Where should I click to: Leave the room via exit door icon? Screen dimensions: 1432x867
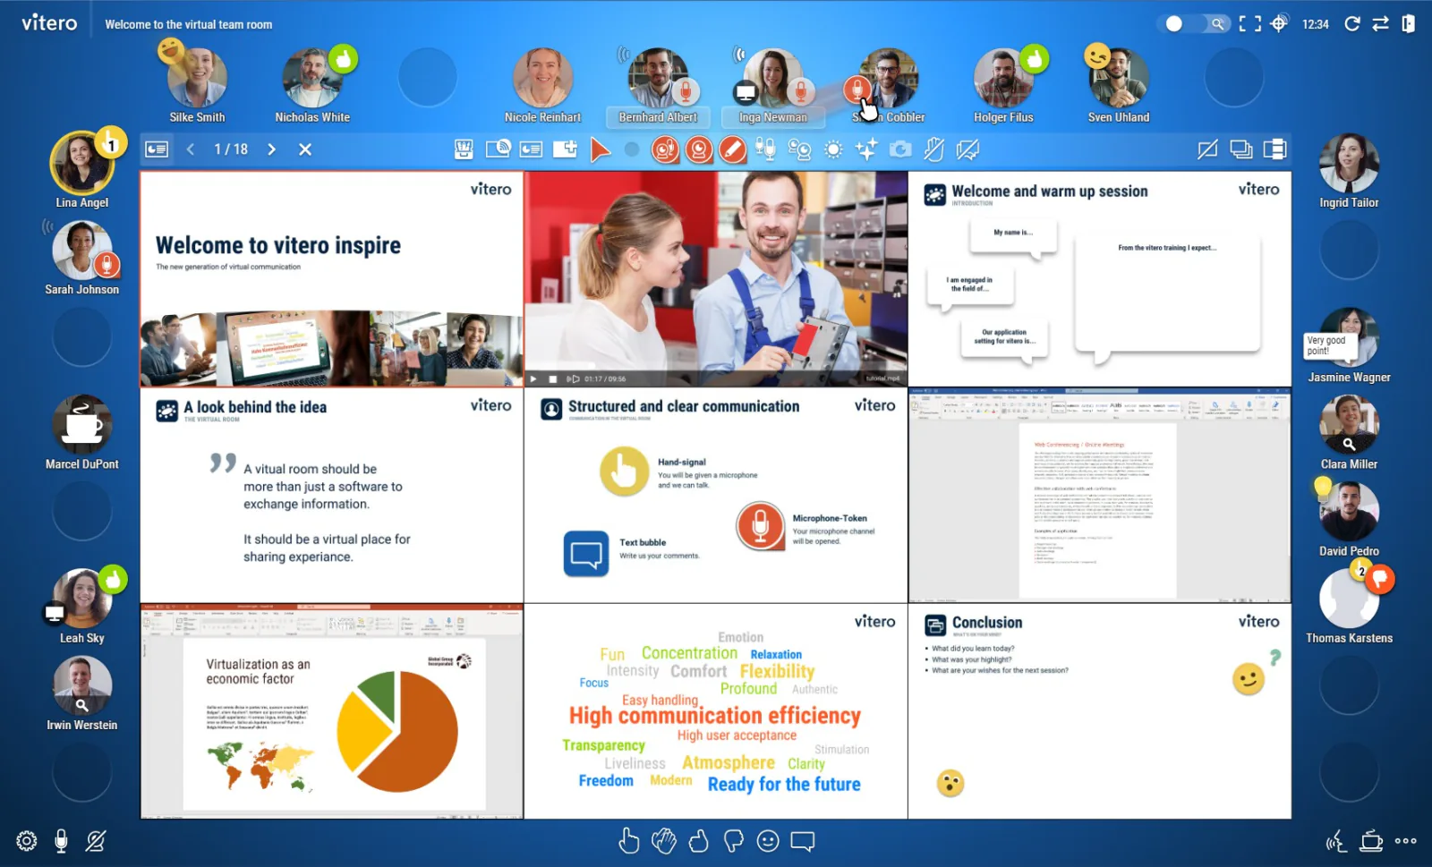1409,24
